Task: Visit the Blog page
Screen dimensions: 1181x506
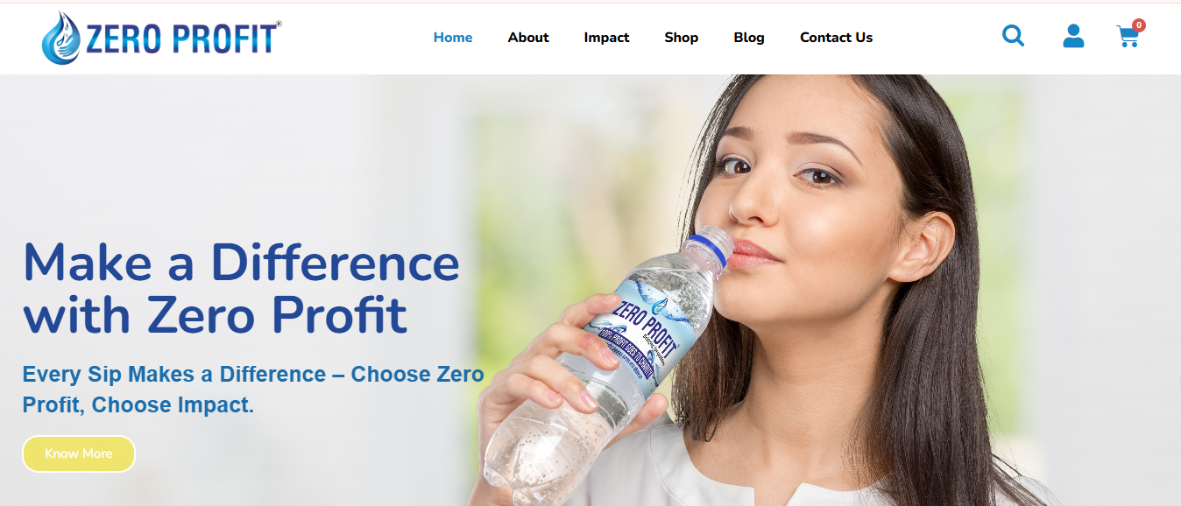Action: 749,38
